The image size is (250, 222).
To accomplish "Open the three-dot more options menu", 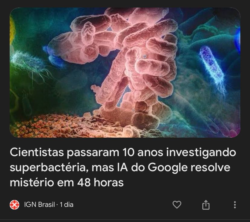I will tap(235, 205).
